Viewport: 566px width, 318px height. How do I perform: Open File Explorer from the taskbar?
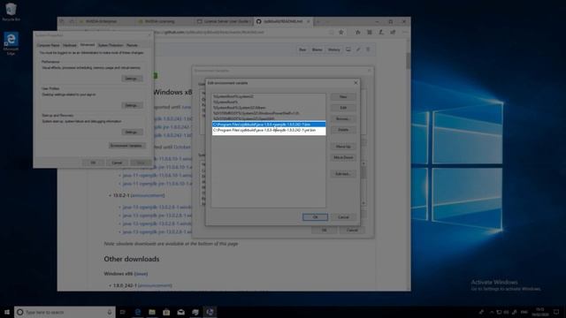click(152, 312)
